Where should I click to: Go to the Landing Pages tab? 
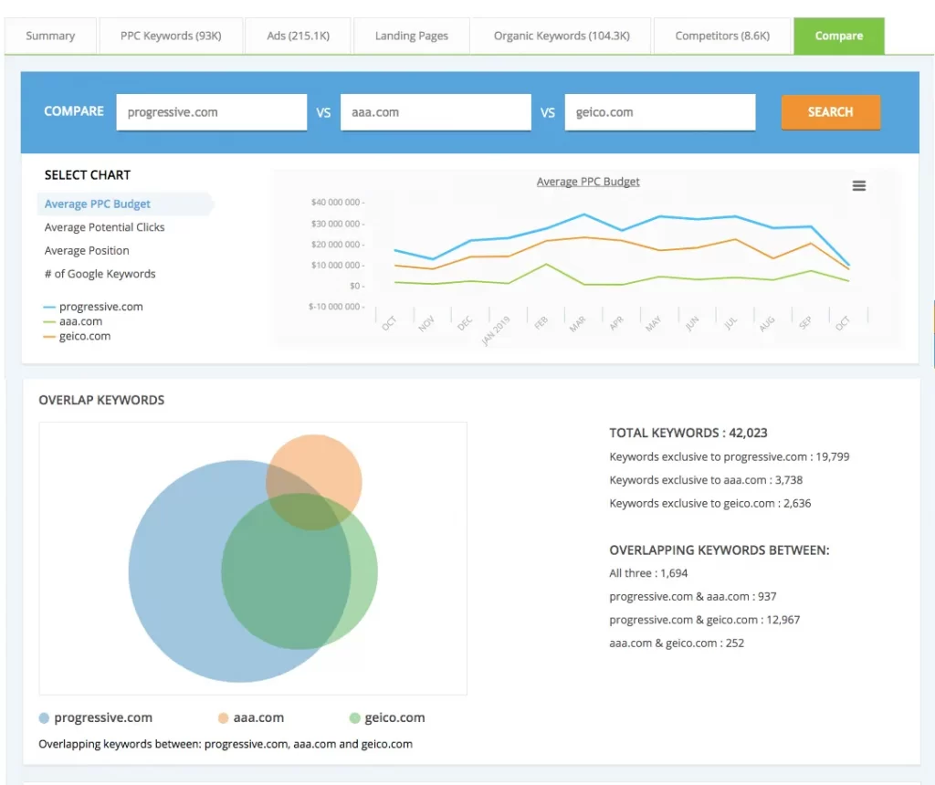(x=412, y=36)
